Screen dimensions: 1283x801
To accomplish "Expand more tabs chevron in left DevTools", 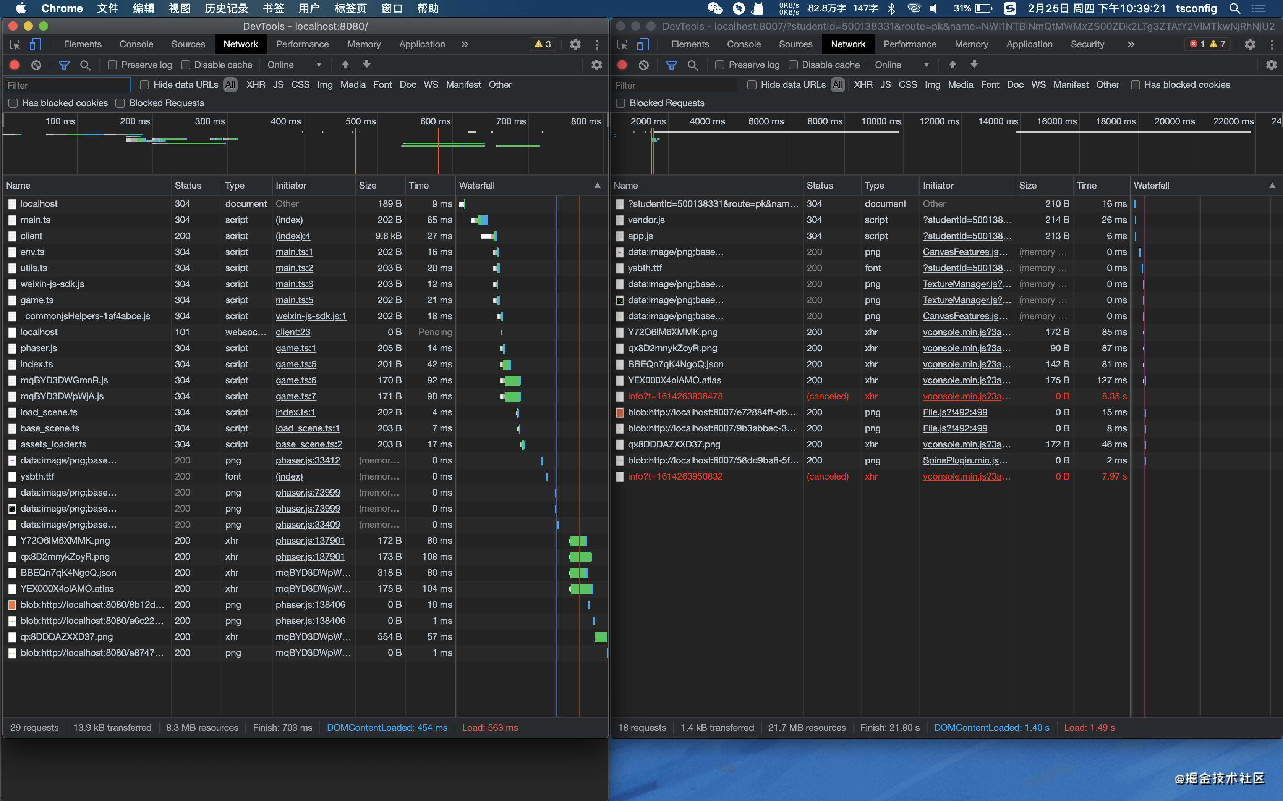I will click(x=465, y=45).
